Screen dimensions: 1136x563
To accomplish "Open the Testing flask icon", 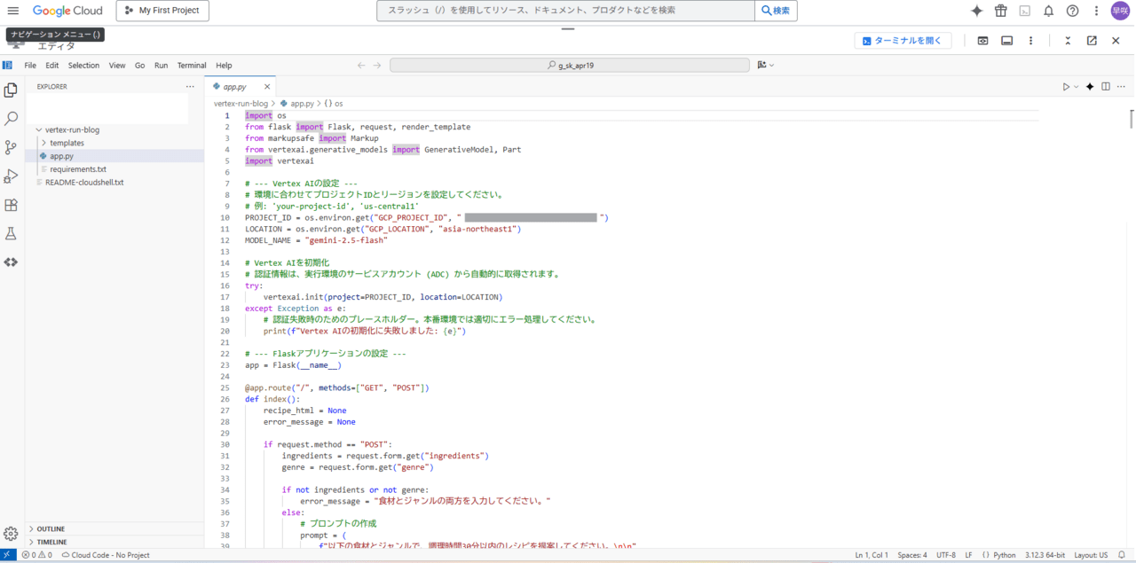I will pyautogui.click(x=11, y=234).
